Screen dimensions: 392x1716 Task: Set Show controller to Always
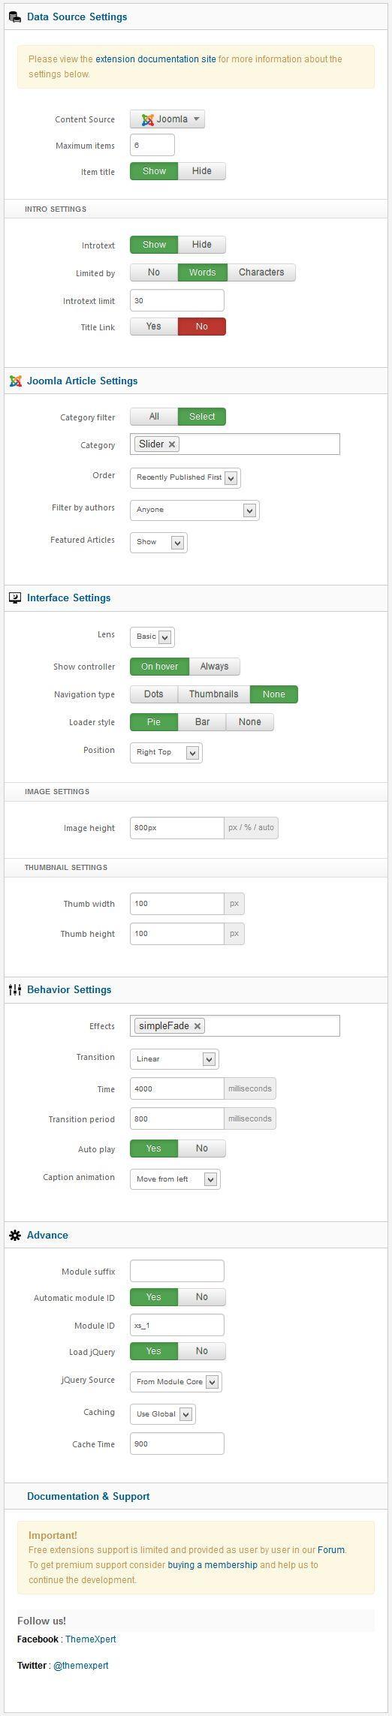pos(215,667)
